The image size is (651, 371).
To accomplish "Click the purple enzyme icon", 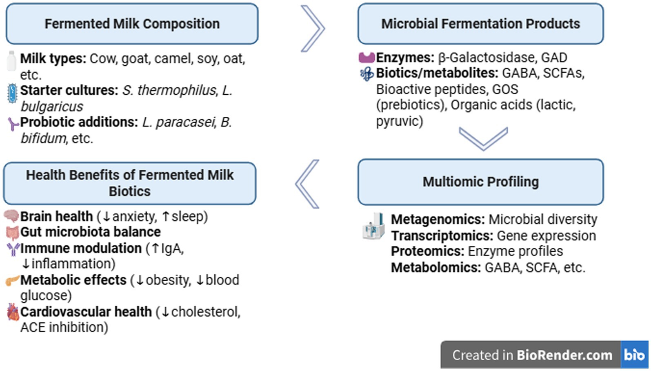I will click(x=366, y=57).
